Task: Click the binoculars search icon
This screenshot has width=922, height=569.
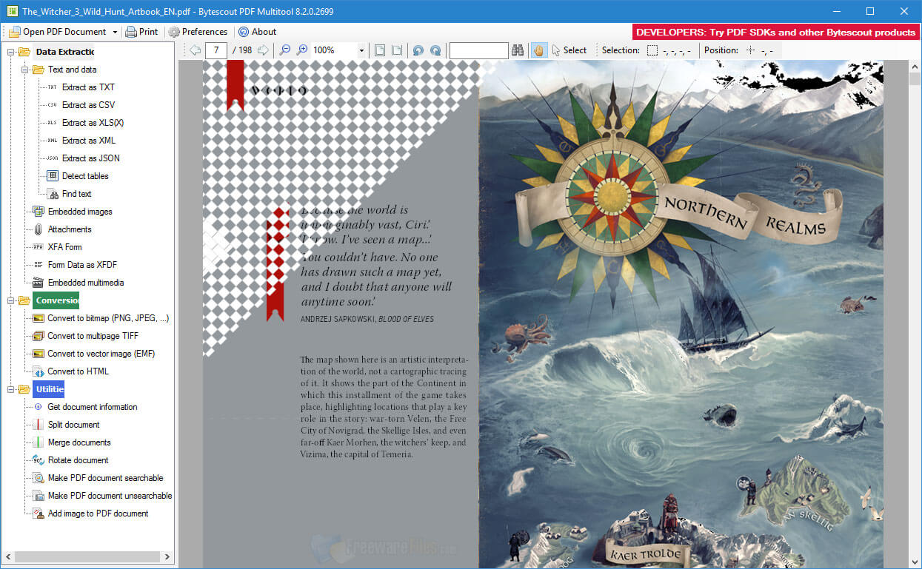Action: pyautogui.click(x=518, y=50)
